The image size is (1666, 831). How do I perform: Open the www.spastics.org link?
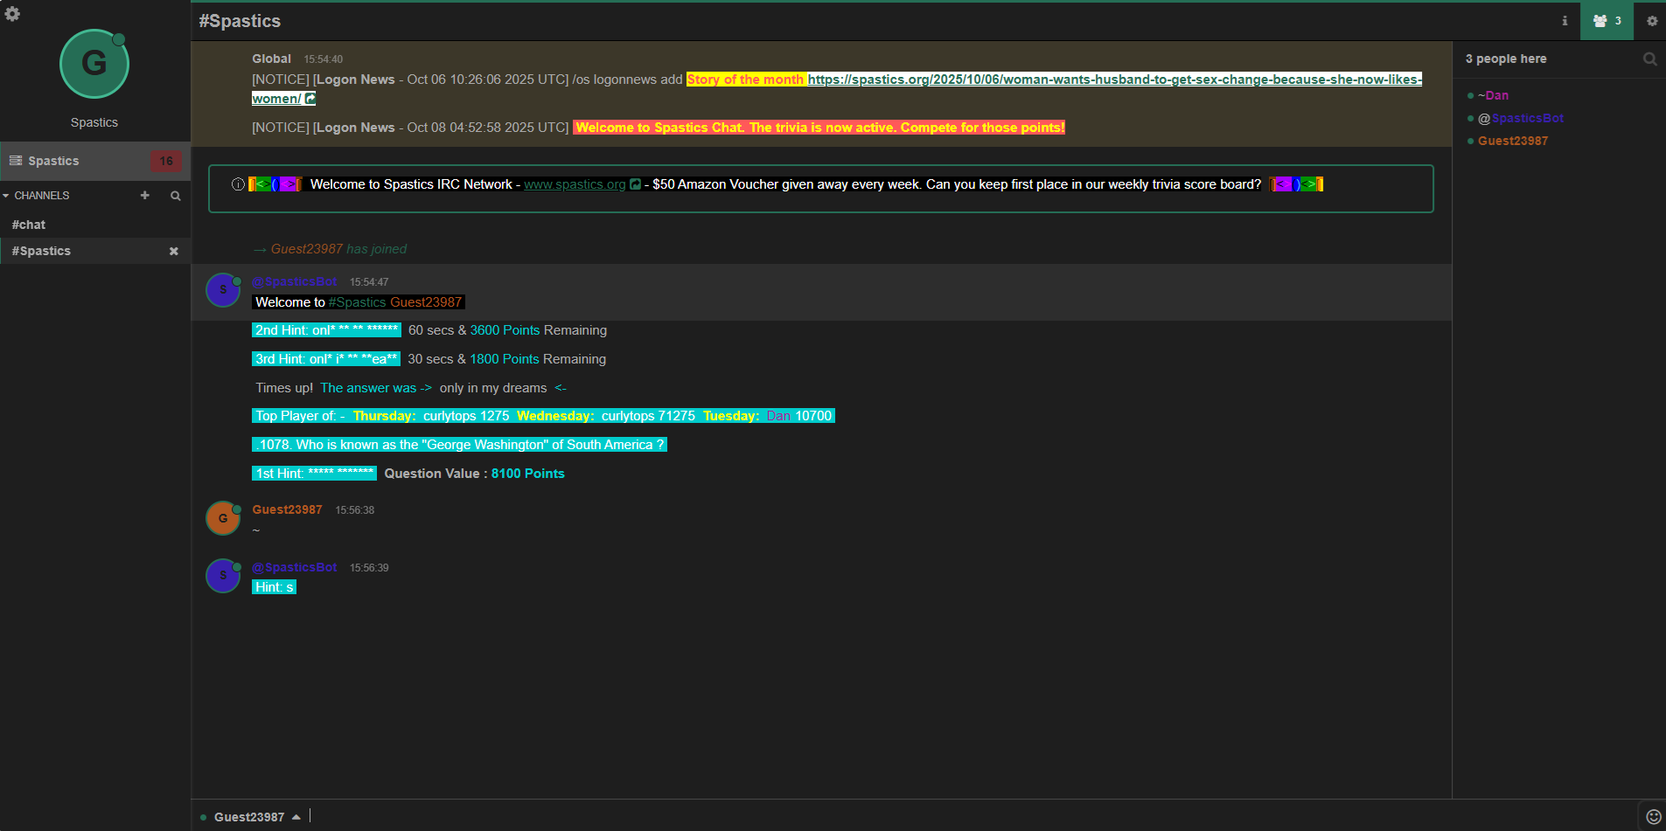[x=575, y=184]
